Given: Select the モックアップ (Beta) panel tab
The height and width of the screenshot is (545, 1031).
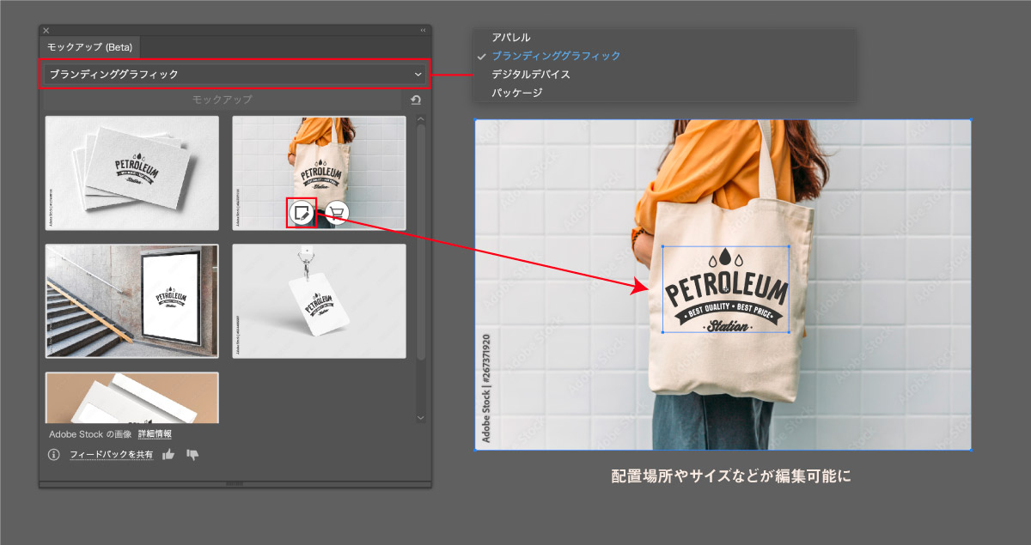Looking at the screenshot, I should [x=89, y=47].
